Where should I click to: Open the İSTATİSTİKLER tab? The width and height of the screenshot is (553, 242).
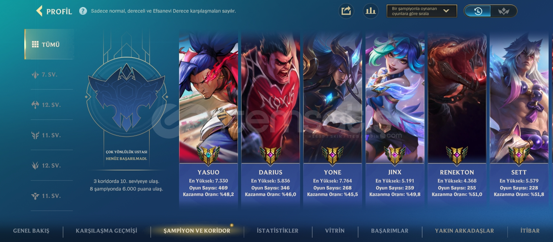278,231
